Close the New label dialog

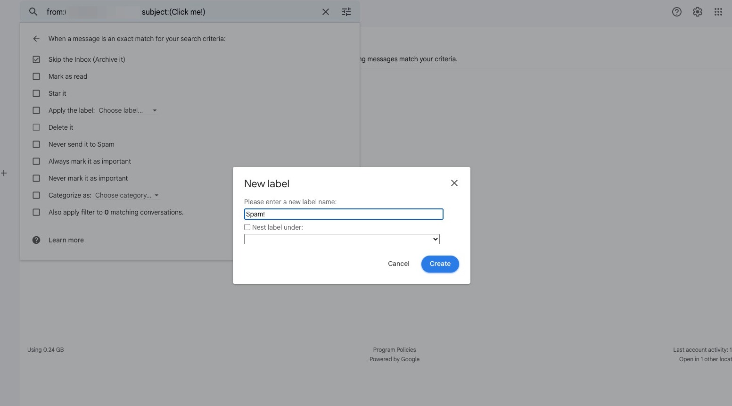click(x=454, y=183)
